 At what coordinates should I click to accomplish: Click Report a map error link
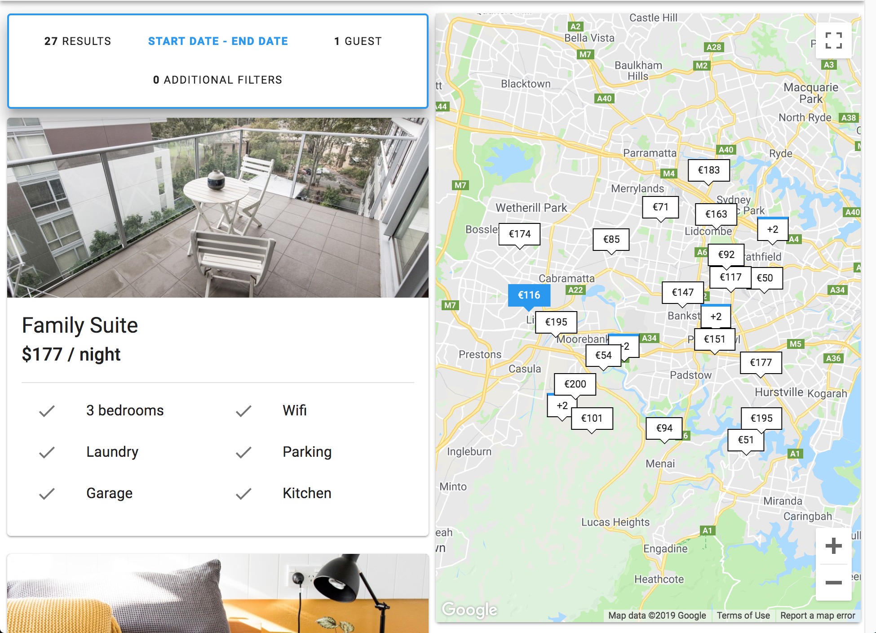tap(818, 615)
